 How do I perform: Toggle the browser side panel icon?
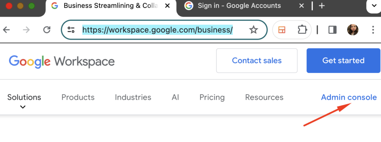(332, 30)
